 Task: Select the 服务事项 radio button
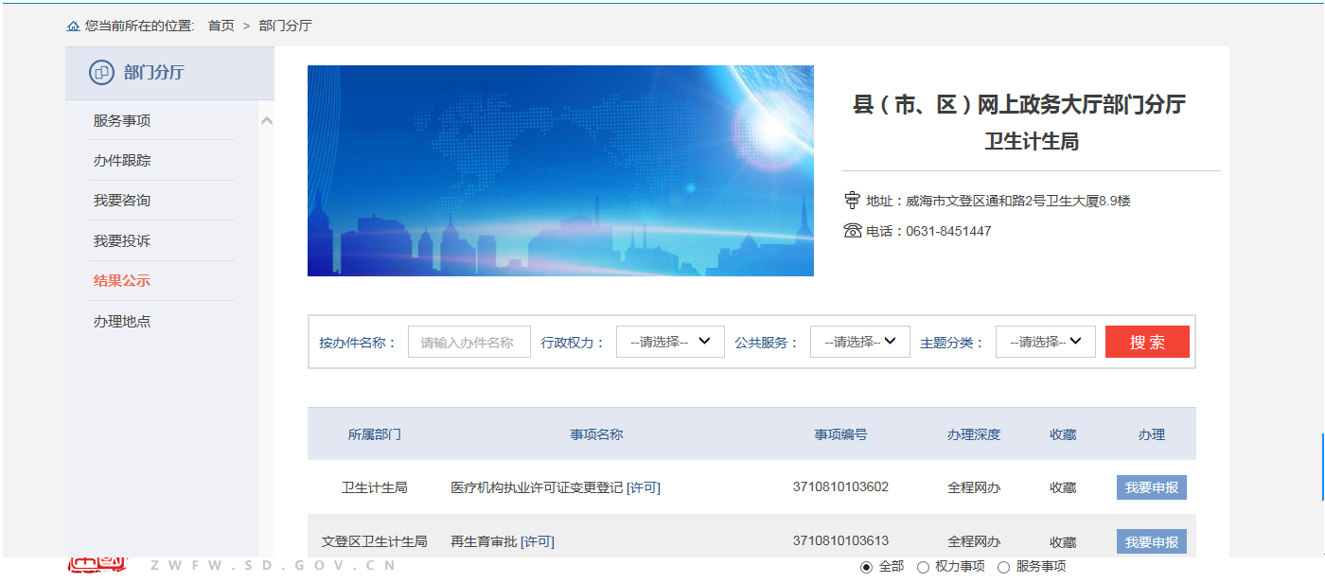[1003, 567]
